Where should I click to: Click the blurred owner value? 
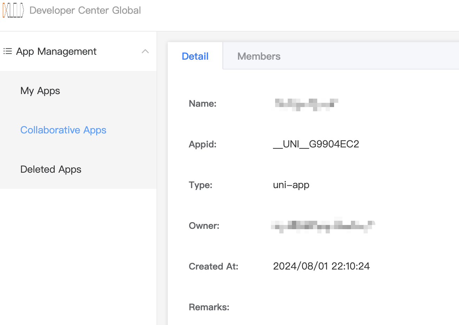tap(323, 226)
